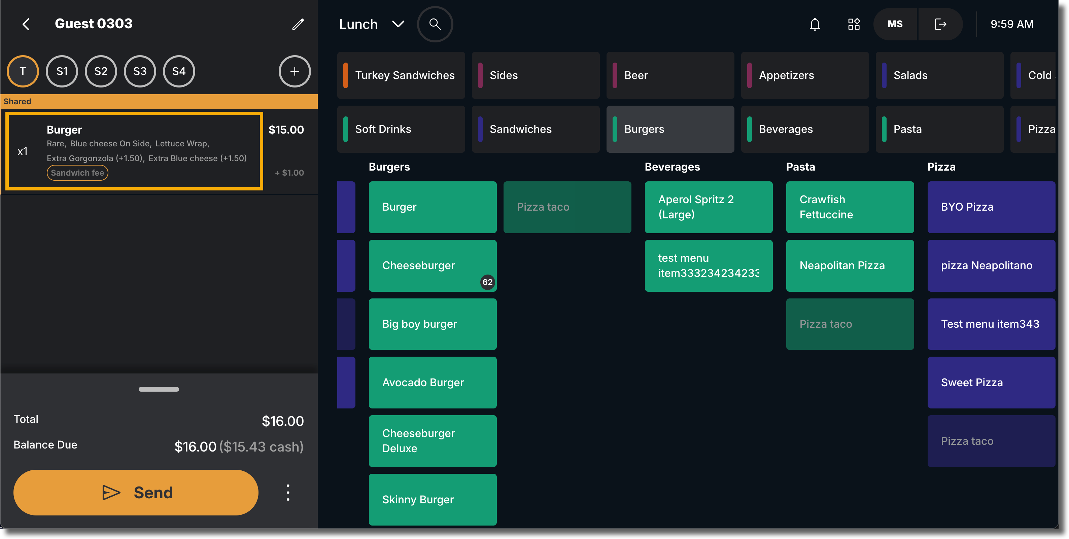
Task: Add Crawfish Fettuccine to order
Action: point(850,207)
